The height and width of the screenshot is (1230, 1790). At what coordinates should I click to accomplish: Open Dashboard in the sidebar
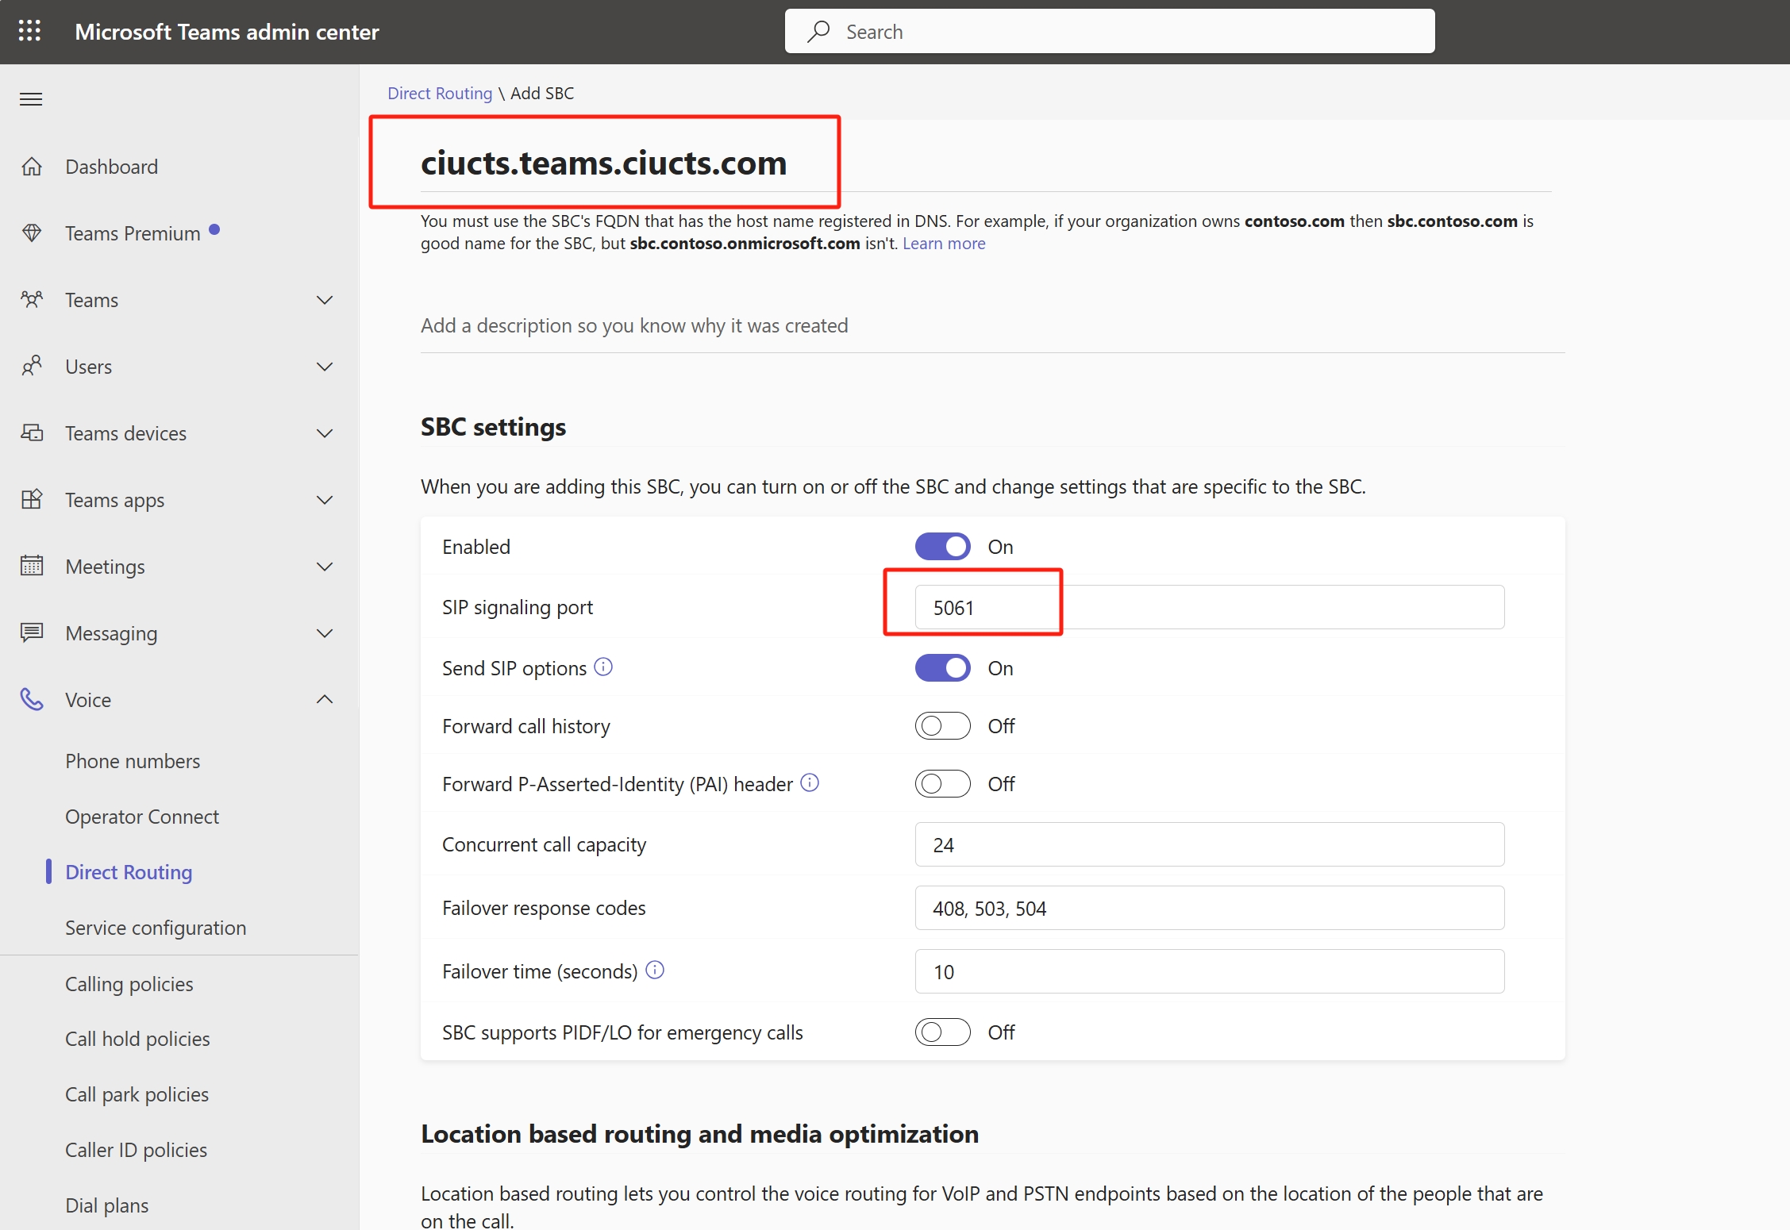pyautogui.click(x=112, y=167)
